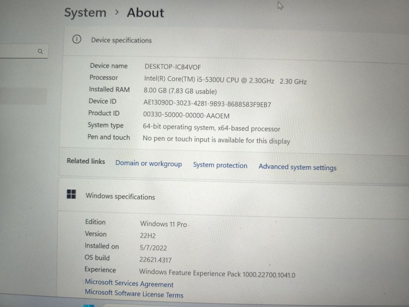Select the Windows 11 Pro edition value

tap(164, 224)
